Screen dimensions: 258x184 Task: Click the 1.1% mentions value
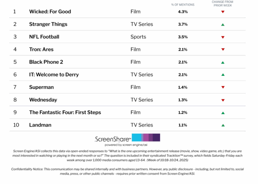point(183,125)
